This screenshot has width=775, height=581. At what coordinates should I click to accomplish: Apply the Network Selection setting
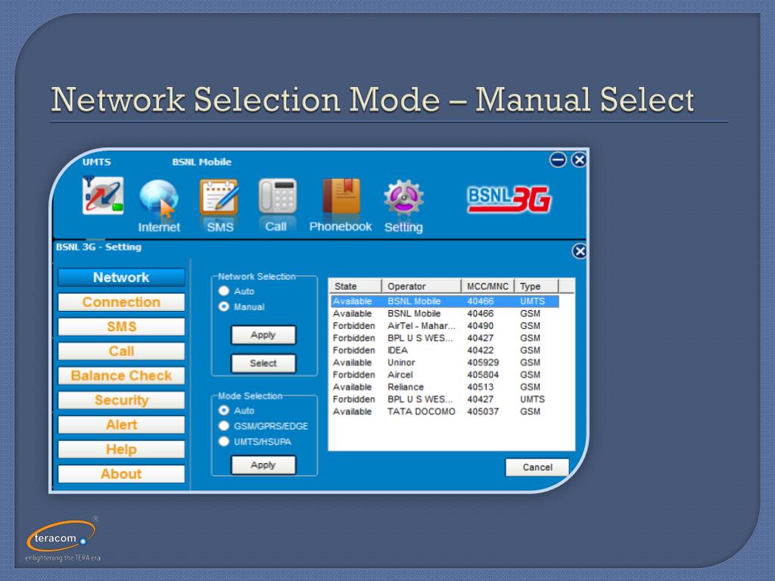pos(263,335)
